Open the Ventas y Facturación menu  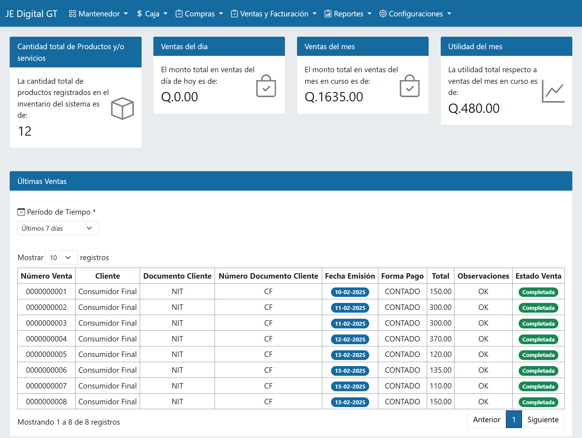click(273, 14)
